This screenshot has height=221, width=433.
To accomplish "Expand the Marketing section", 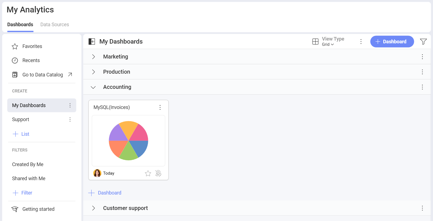I will [x=93, y=57].
